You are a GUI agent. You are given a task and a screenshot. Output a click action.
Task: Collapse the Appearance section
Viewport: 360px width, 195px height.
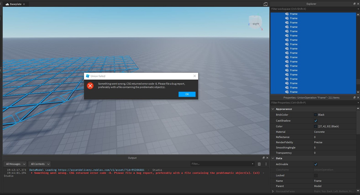point(273,109)
